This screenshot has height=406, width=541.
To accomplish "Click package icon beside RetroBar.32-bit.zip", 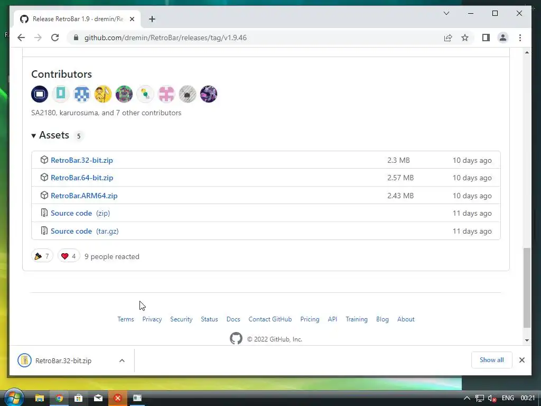I will 44,160.
